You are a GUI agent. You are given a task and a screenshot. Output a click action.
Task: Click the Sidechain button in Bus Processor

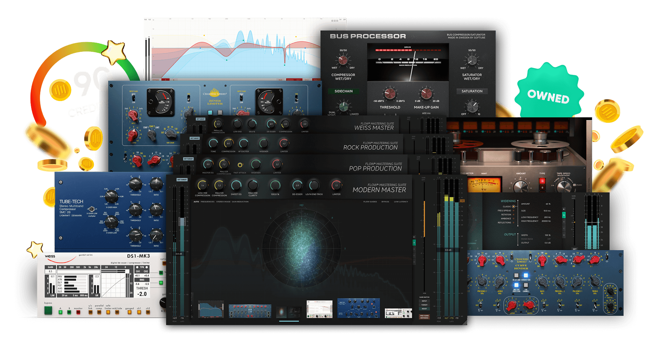pos(343,91)
